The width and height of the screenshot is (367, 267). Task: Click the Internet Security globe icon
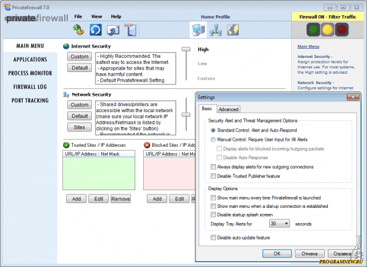pyautogui.click(x=66, y=46)
